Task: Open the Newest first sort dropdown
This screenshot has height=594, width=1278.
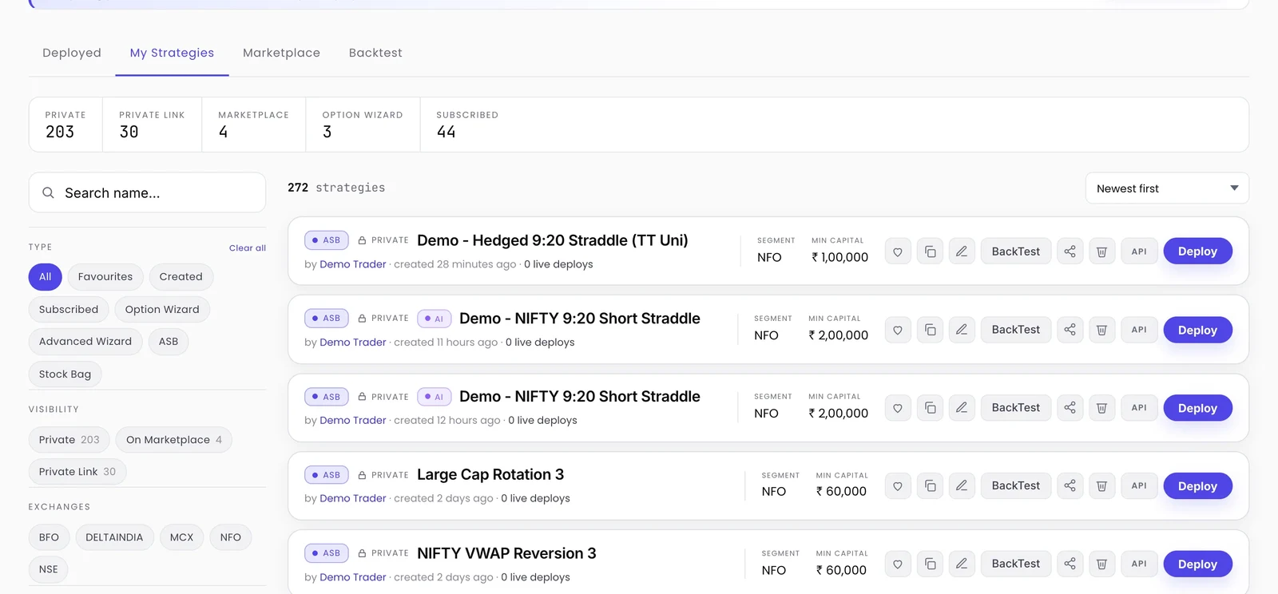Action: [1167, 188]
